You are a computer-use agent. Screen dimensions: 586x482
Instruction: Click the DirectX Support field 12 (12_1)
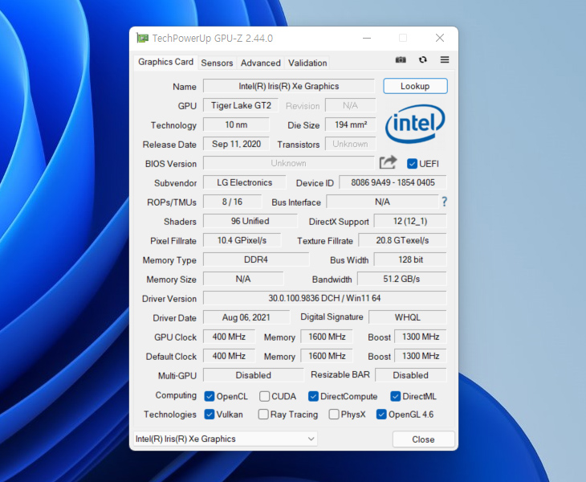(x=410, y=221)
